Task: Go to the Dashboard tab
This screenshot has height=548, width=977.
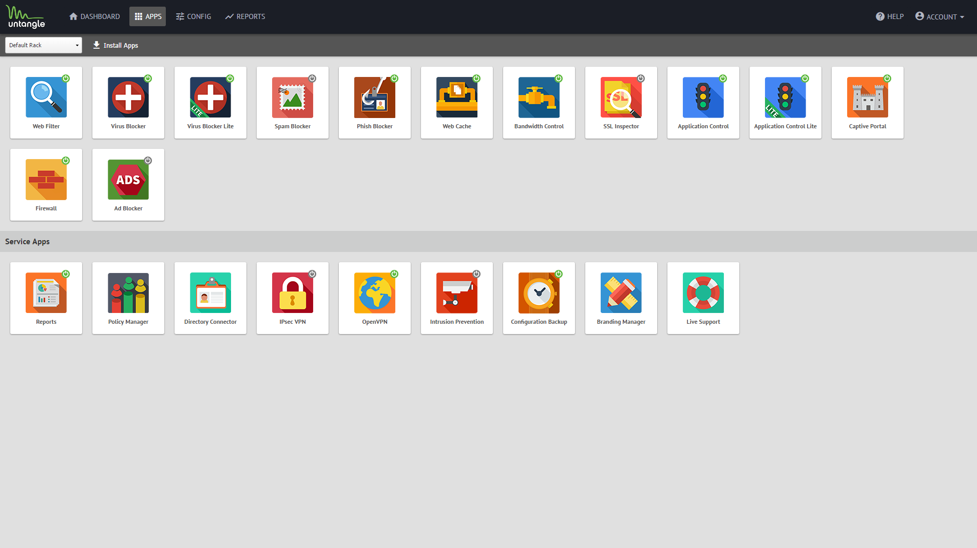Action: 94,16
